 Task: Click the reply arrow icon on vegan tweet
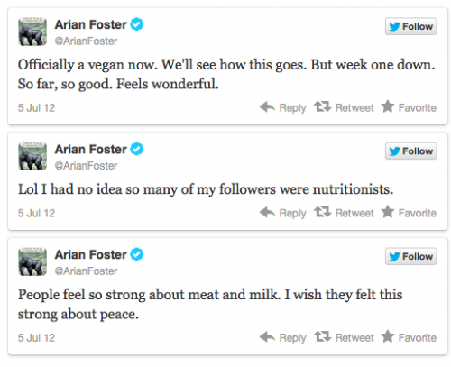267,107
